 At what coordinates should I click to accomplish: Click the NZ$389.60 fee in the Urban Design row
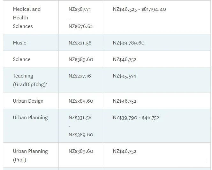click(81, 101)
